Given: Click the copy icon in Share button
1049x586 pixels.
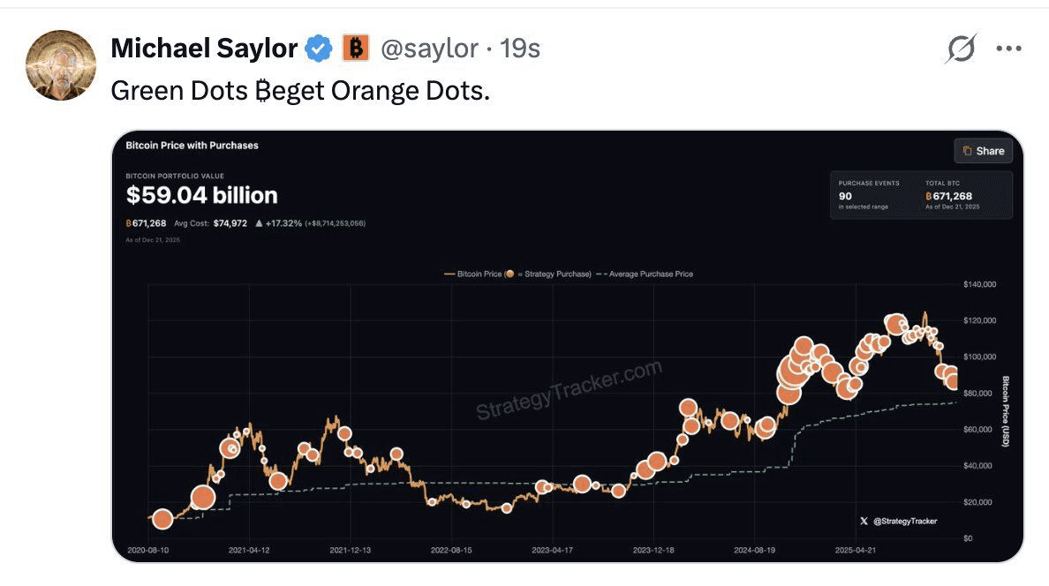Looking at the screenshot, I should pyautogui.click(x=968, y=151).
